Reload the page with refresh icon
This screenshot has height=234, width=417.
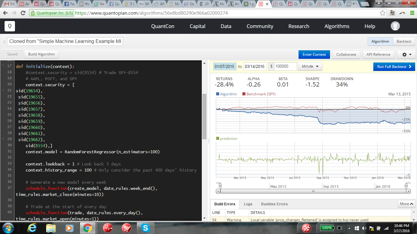click(x=23, y=13)
